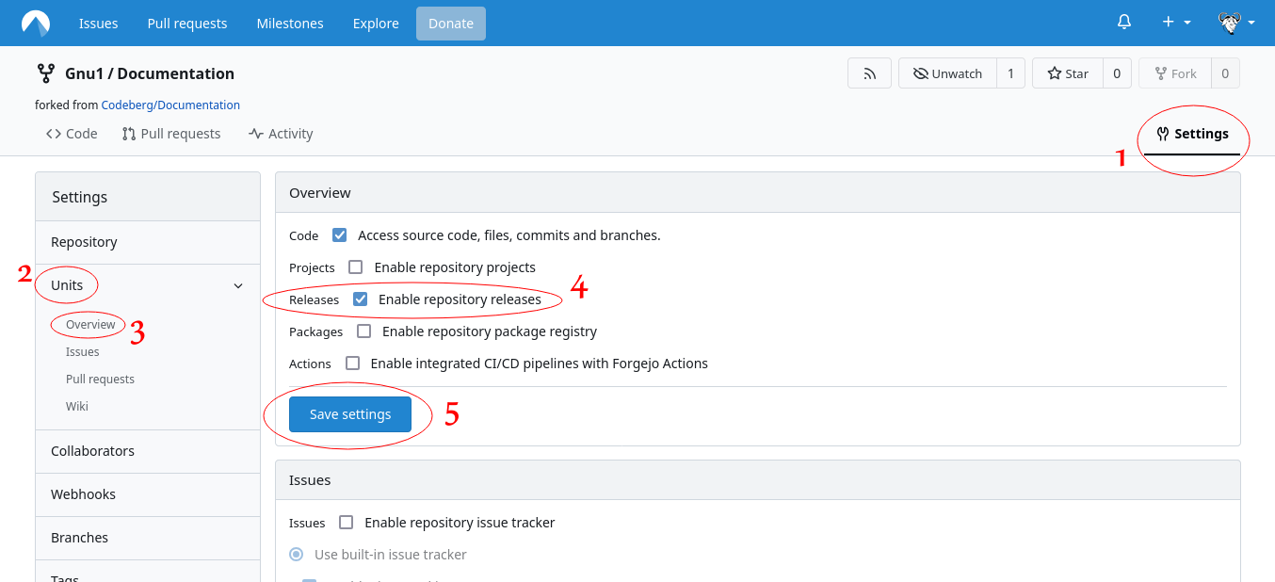This screenshot has height=582, width=1275.
Task: Click the eye-slash Unwatch icon
Action: 919,73
